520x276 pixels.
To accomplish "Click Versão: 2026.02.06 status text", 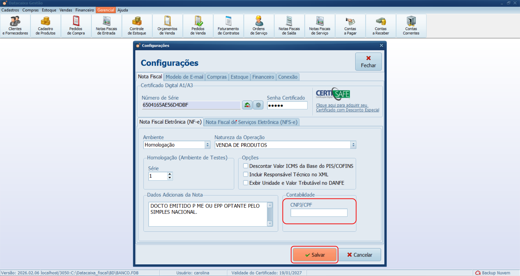I will click(x=20, y=273).
